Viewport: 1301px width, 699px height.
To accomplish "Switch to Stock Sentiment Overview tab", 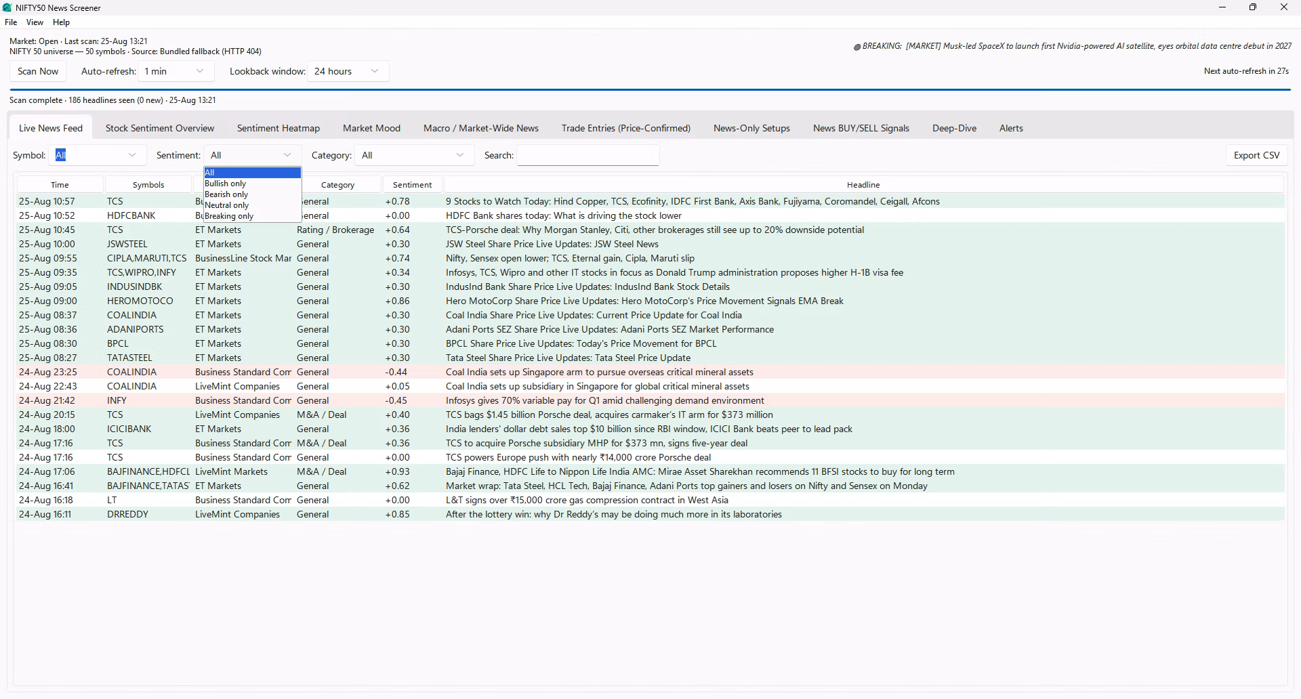I will [x=160, y=128].
